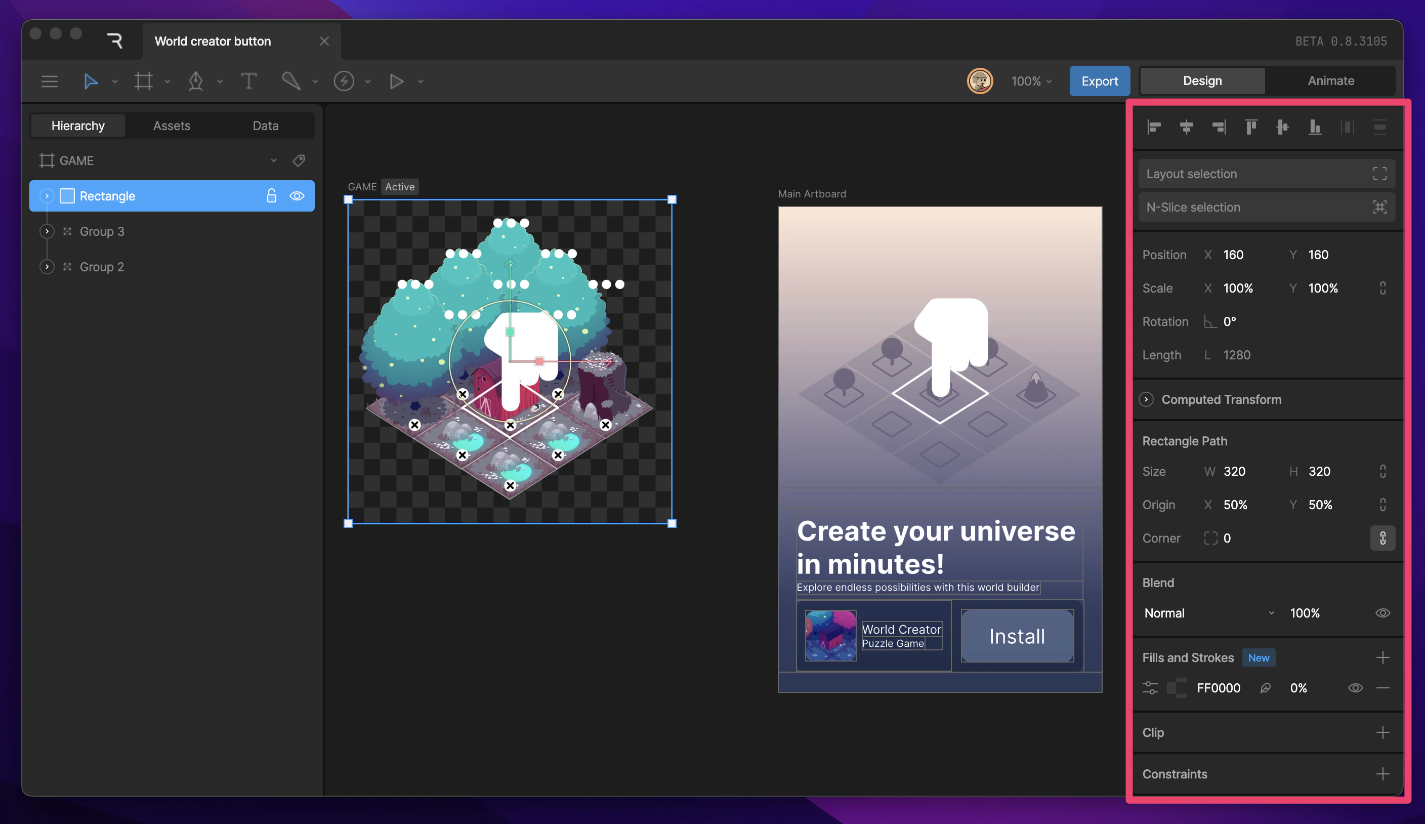Click the Bone tool icon

point(290,81)
